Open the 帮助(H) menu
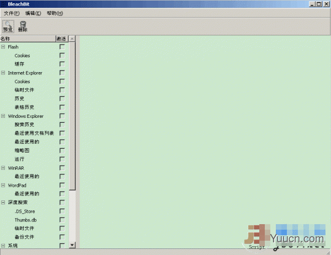The height and width of the screenshot is (255, 331). point(55,13)
